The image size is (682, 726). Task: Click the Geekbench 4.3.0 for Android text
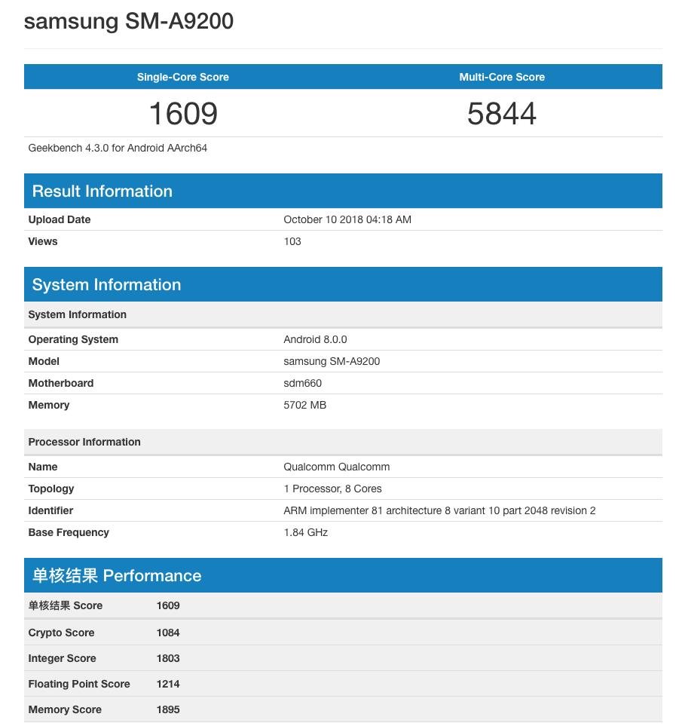(x=118, y=148)
